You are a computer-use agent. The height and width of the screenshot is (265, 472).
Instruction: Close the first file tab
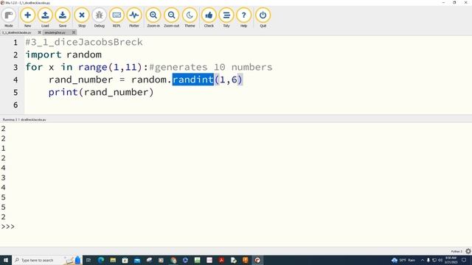39,32
